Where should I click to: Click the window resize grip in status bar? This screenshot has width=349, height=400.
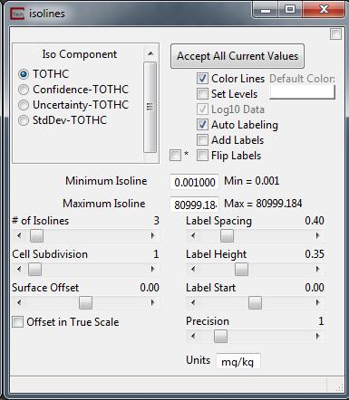(339, 387)
